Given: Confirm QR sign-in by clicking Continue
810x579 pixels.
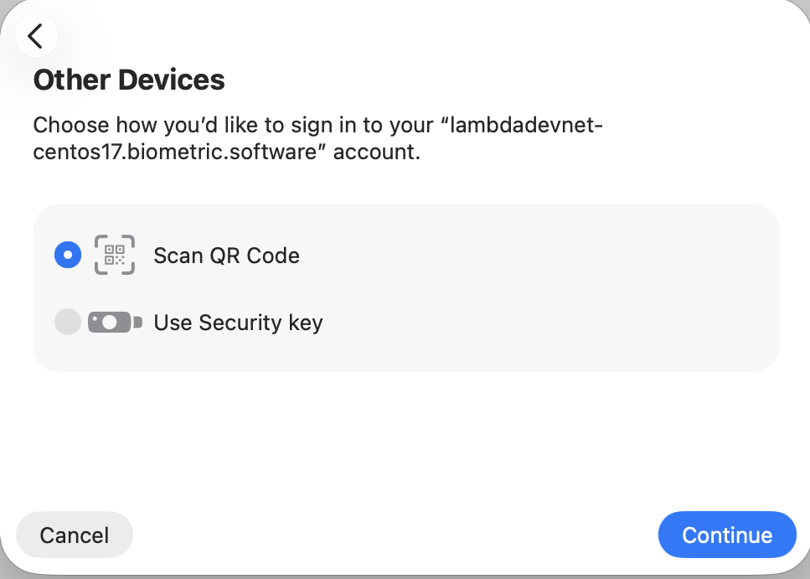Looking at the screenshot, I should (727, 535).
